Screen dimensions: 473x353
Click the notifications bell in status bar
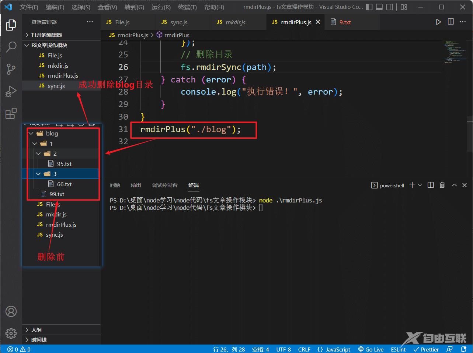point(464,349)
